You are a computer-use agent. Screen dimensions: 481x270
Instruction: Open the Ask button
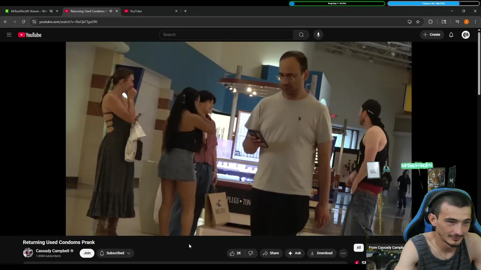point(295,253)
